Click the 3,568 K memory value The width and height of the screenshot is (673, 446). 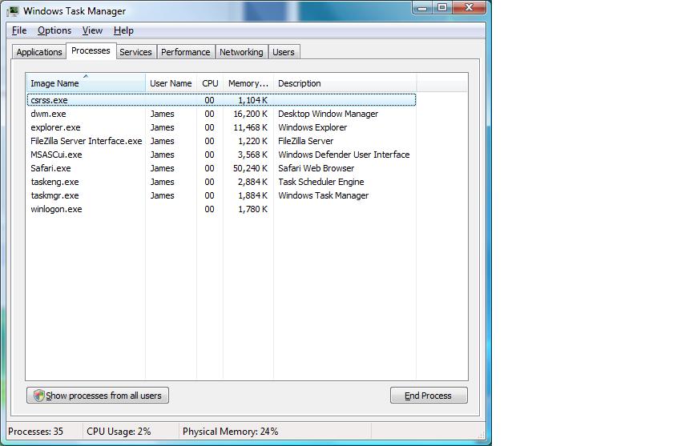click(x=252, y=155)
